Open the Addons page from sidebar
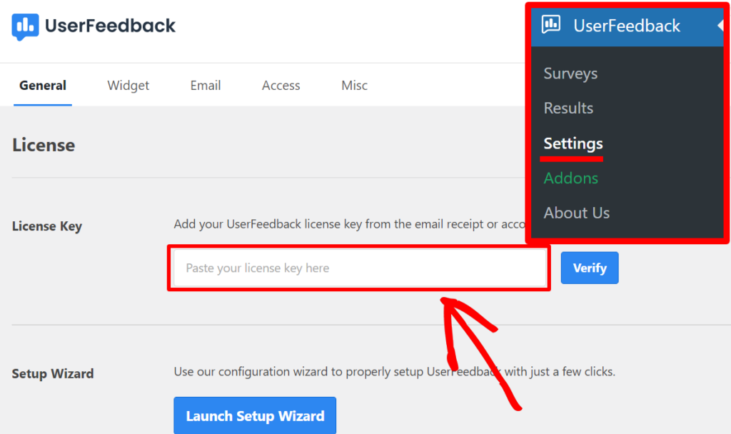Screen dimensions: 731x434 [571, 178]
